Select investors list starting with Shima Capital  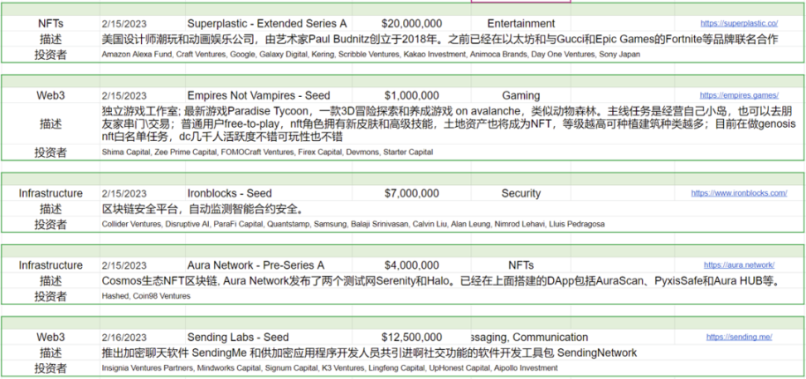pos(267,153)
